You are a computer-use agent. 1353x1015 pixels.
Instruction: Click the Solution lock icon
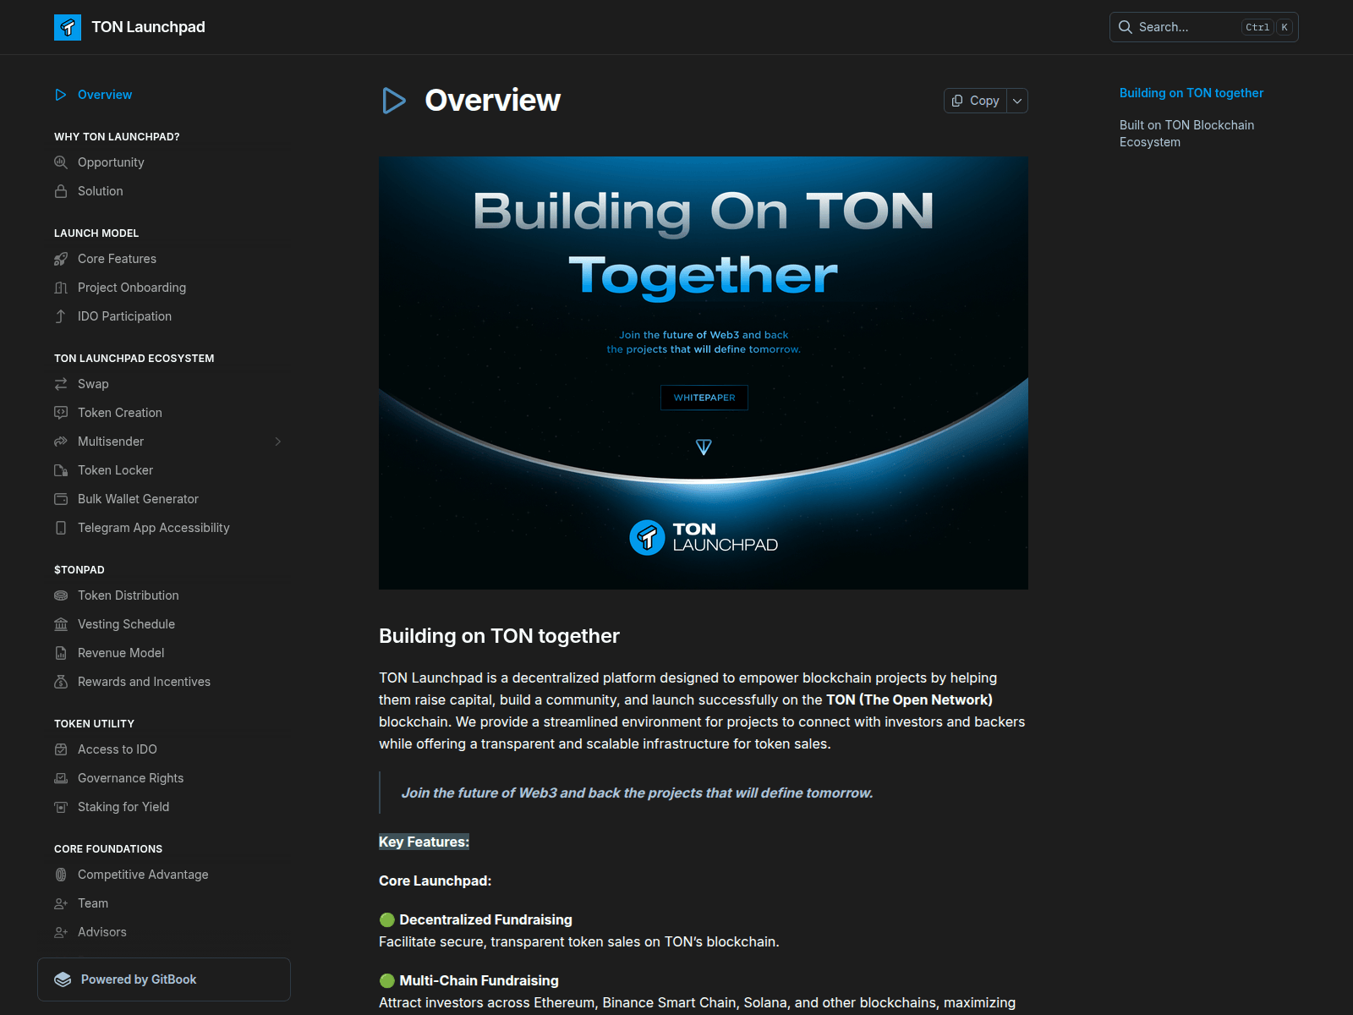(x=61, y=191)
